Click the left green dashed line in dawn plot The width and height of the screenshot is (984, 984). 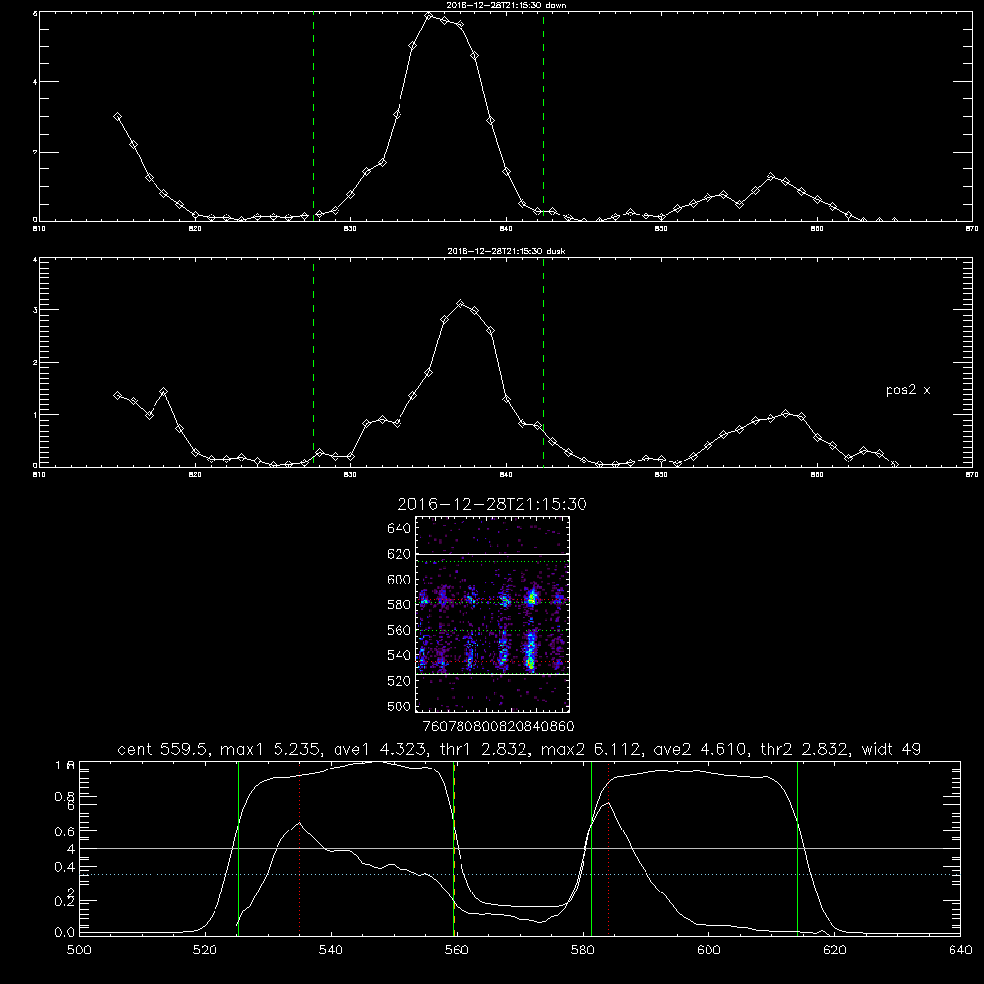313,116
